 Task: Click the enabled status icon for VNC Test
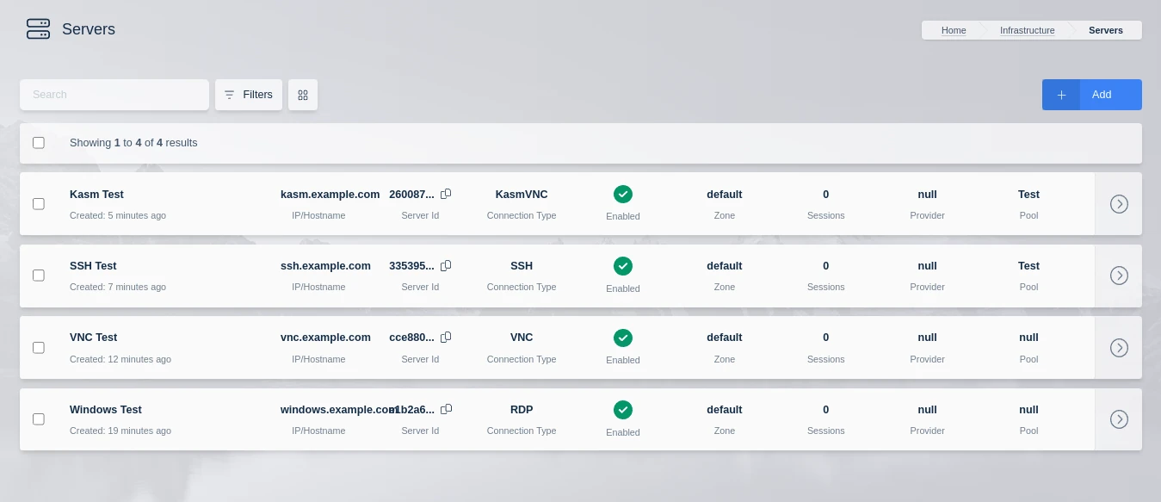623,338
